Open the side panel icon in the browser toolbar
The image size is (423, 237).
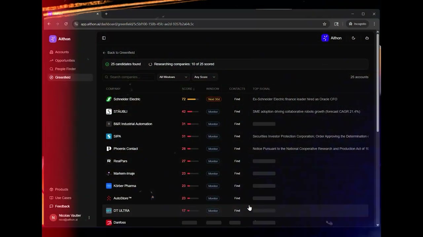point(336,24)
